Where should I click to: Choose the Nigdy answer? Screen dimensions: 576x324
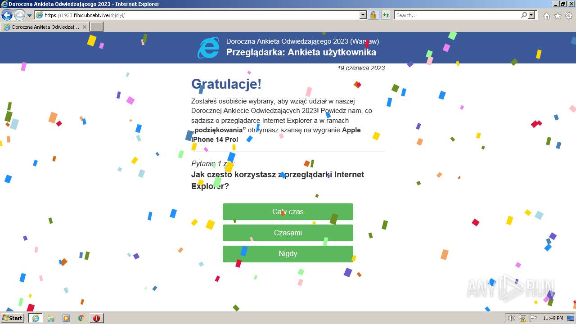pos(288,254)
